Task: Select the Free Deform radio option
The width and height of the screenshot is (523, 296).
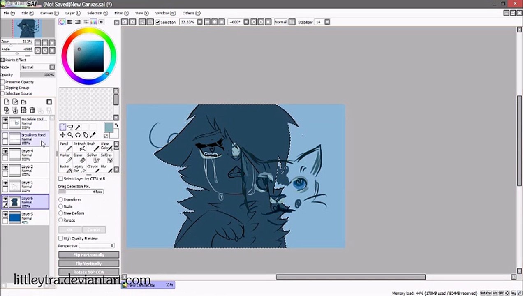Action: pos(61,213)
